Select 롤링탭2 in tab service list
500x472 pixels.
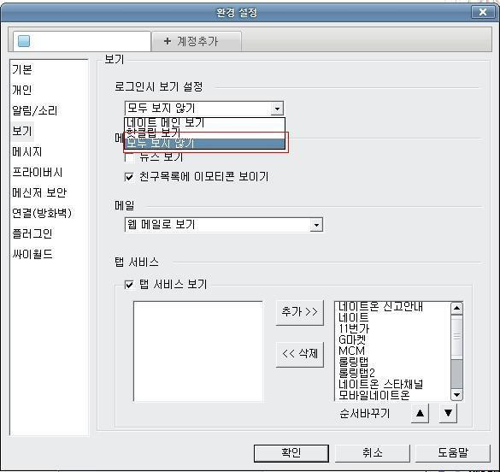pos(356,373)
